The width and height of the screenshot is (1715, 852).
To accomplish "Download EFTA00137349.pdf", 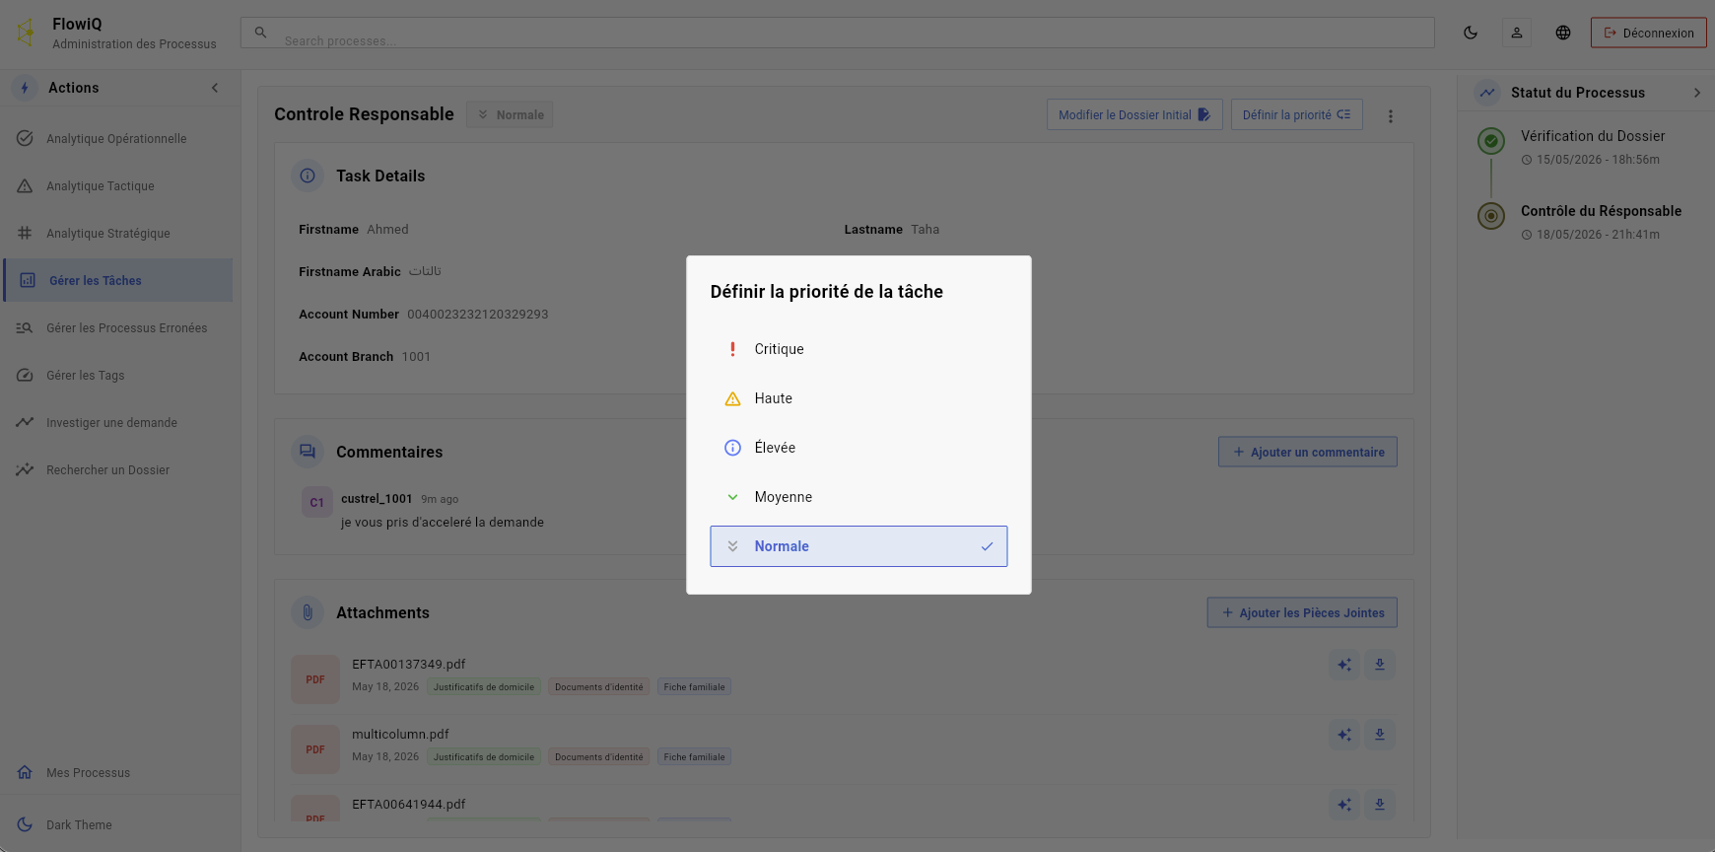I will pyautogui.click(x=1380, y=666).
